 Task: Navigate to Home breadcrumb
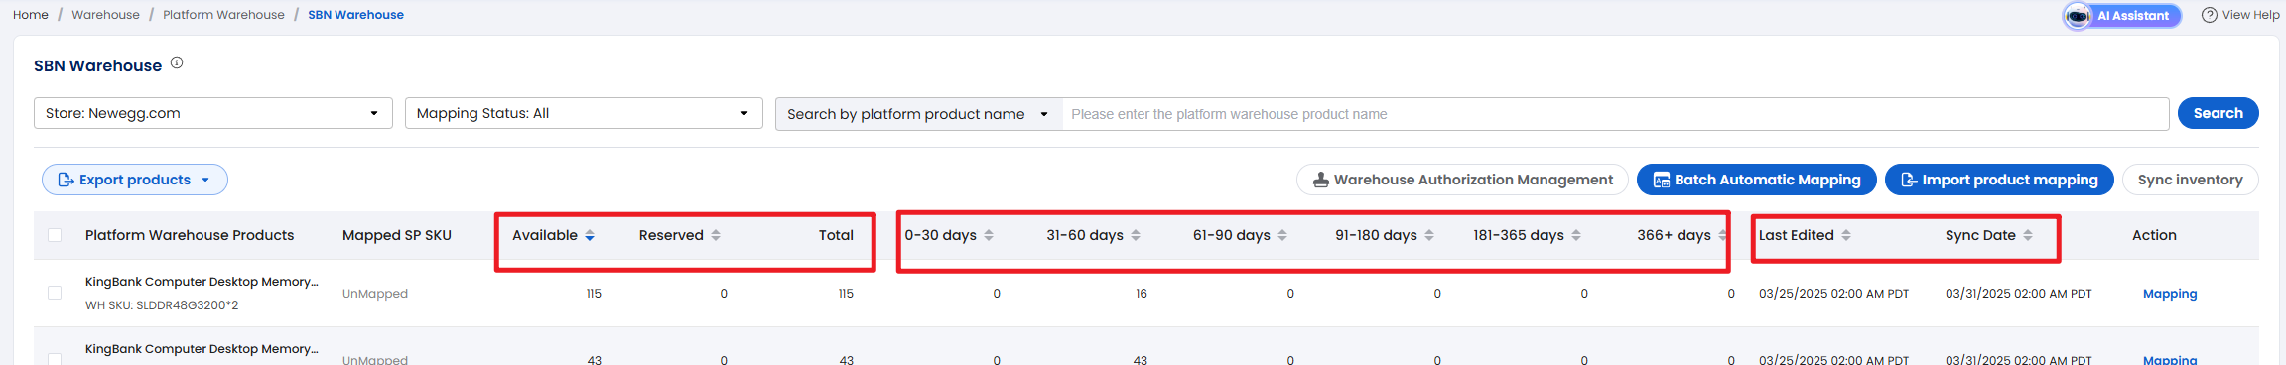[31, 15]
